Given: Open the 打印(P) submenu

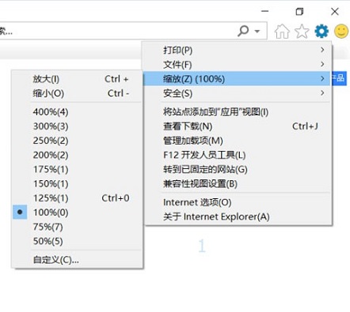Looking at the screenshot, I should pos(237,50).
